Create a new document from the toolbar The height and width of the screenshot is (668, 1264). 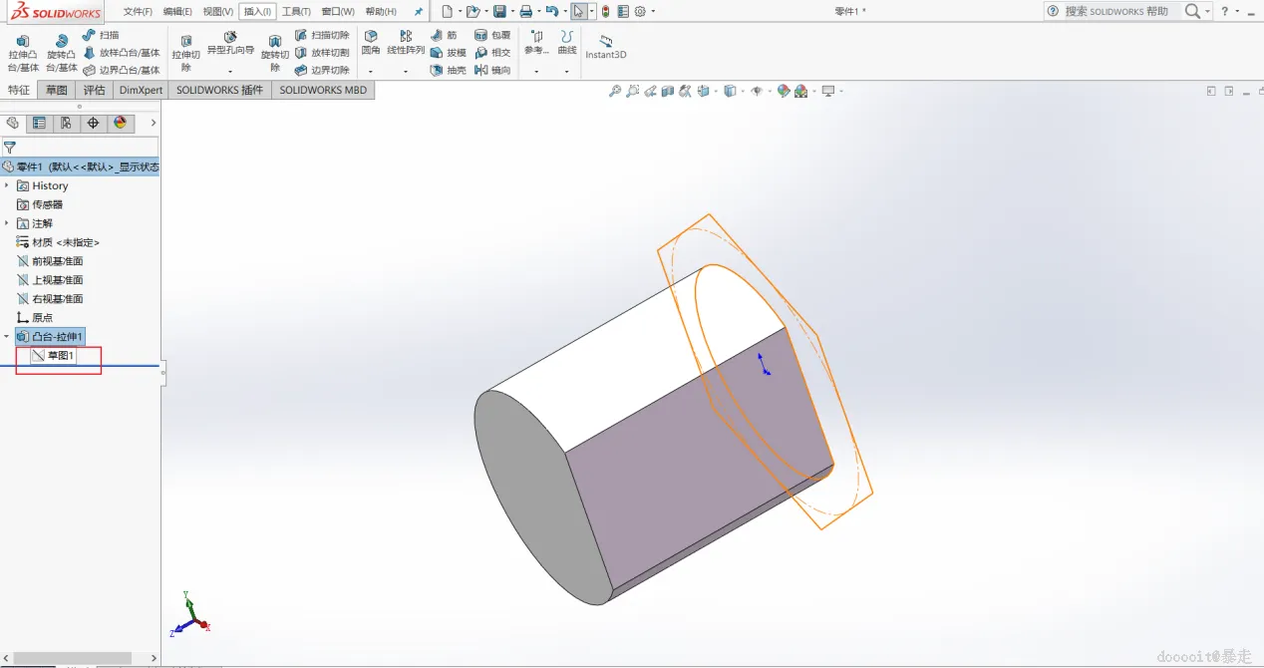coord(447,11)
